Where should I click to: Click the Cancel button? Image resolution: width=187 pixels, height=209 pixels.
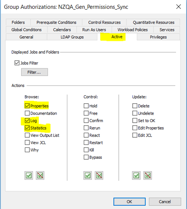point(165,202)
